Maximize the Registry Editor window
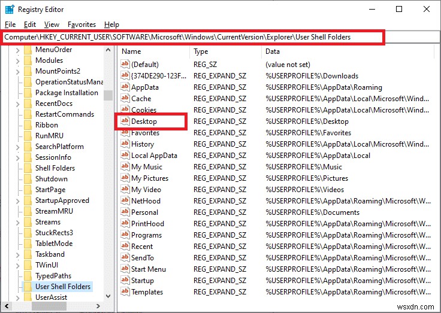Image resolution: width=441 pixels, height=313 pixels. tap(399, 9)
